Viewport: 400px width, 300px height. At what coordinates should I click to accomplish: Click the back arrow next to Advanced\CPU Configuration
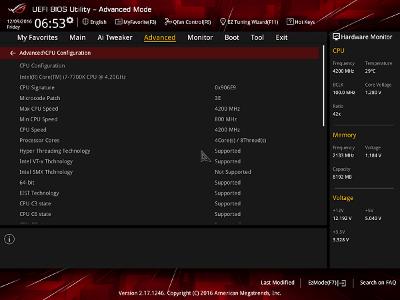click(13, 53)
